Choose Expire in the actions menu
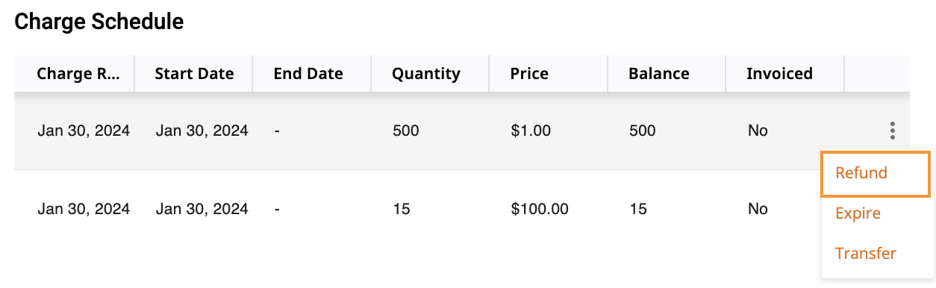This screenshot has width=936, height=288. point(858,213)
